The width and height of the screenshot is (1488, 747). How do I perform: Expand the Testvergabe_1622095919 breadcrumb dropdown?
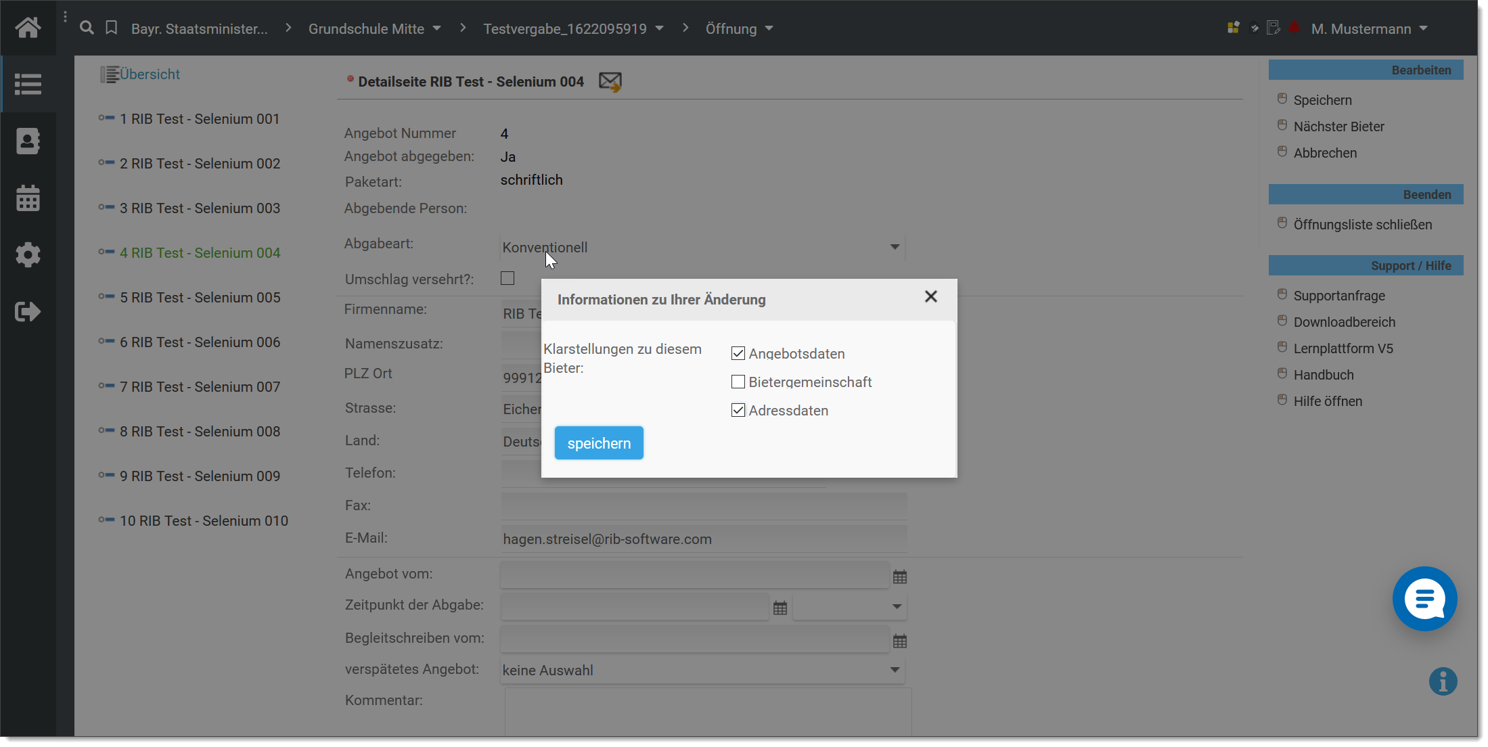[x=659, y=28]
